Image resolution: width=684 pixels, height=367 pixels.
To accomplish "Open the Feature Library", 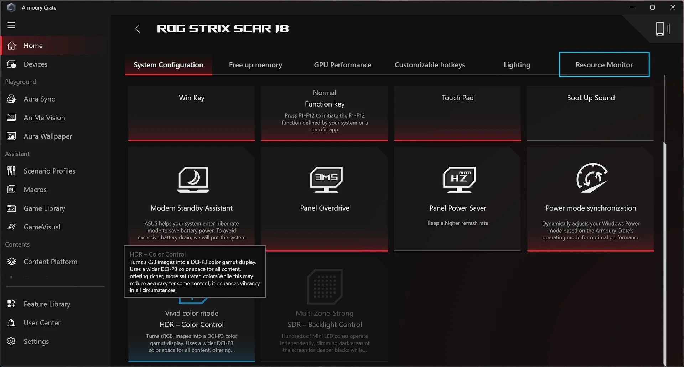I will pyautogui.click(x=47, y=304).
